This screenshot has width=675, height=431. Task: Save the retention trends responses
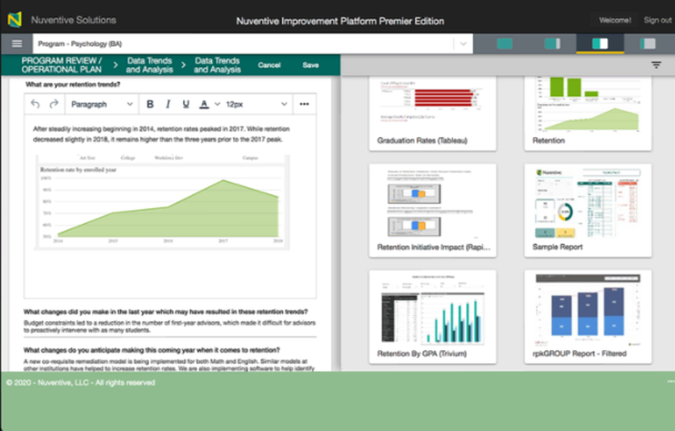click(311, 65)
